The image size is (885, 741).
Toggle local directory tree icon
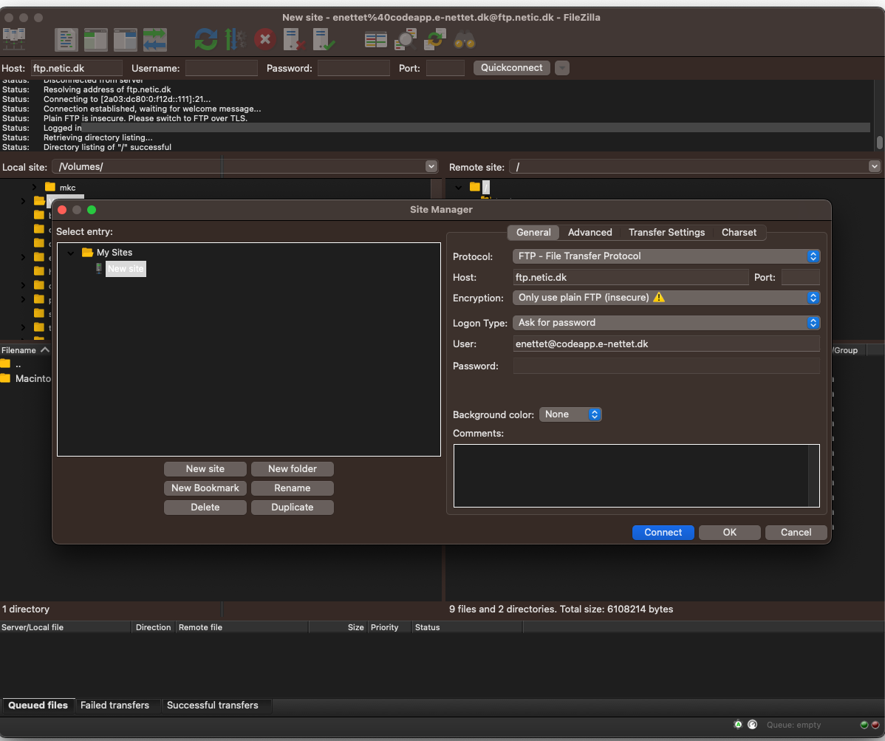(x=95, y=39)
